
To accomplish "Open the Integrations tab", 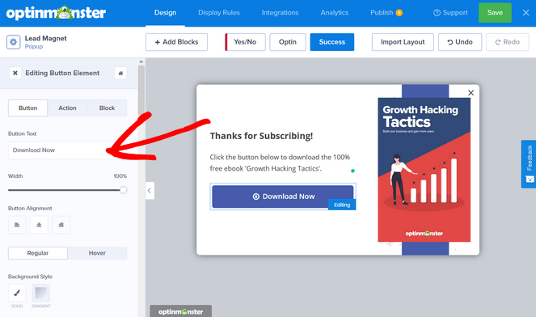I will pyautogui.click(x=280, y=13).
